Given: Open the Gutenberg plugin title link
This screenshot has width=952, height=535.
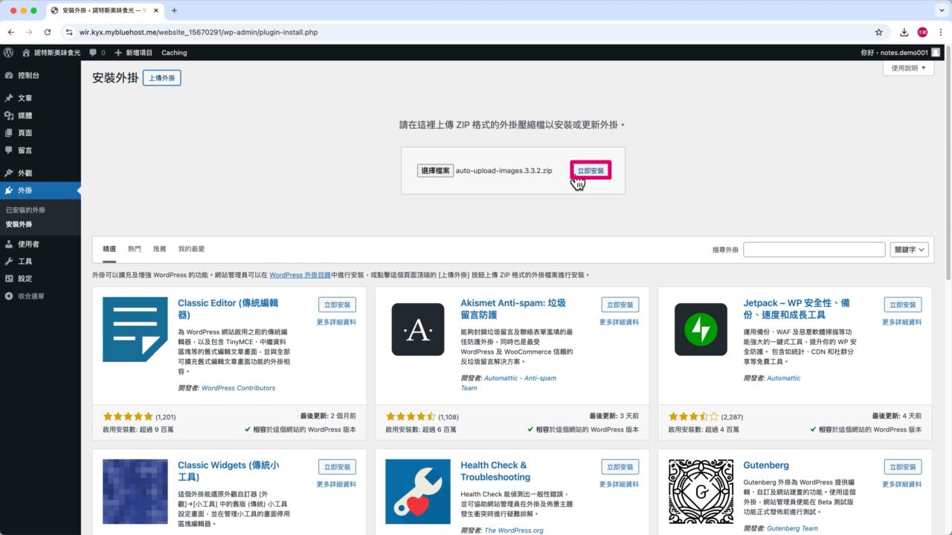Looking at the screenshot, I should pos(766,465).
